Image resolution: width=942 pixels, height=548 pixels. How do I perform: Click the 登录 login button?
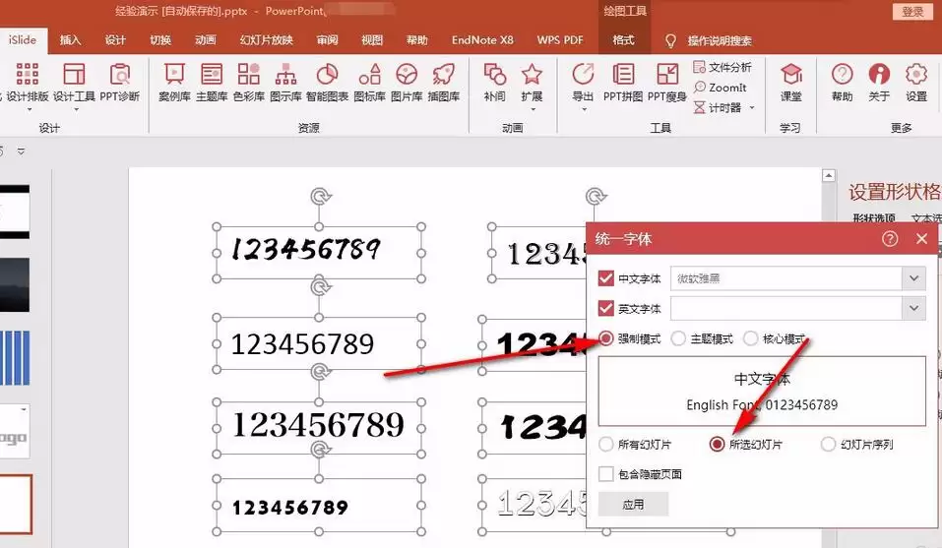tap(911, 11)
